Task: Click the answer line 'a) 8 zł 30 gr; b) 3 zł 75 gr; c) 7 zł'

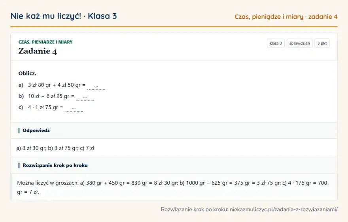Action: pos(55,148)
